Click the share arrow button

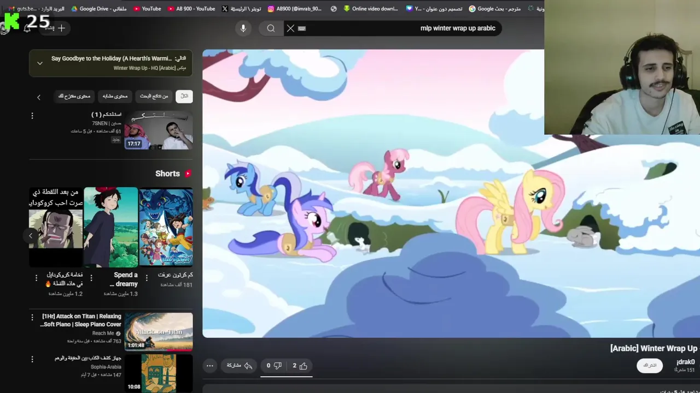(x=240, y=366)
